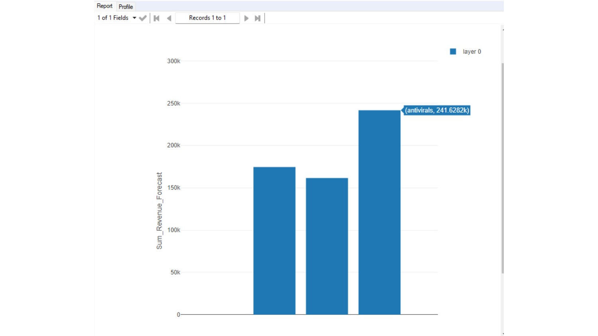
Task: Click the scroll up arrow
Action: (503, 29)
